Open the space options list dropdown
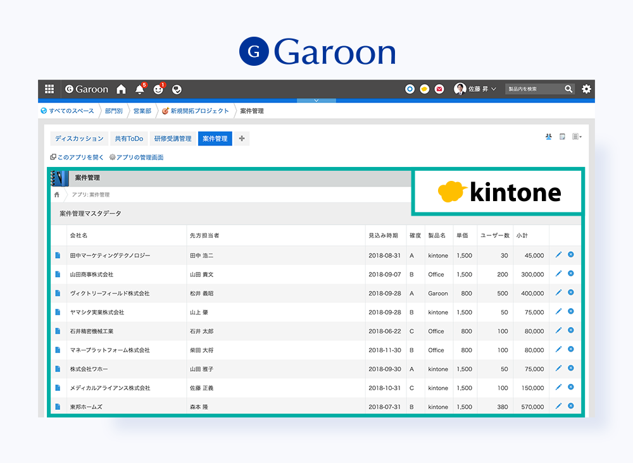 coord(577,137)
